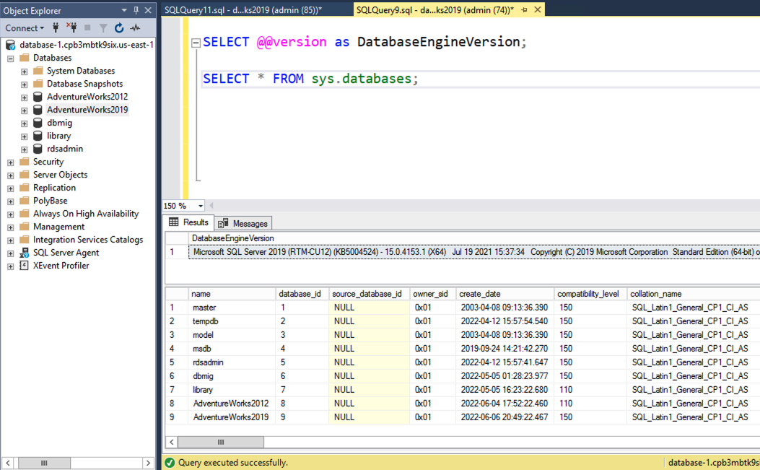Pin the SQLQuery9.sql tab
Image resolution: width=760 pixels, height=470 pixels.
pyautogui.click(x=525, y=10)
